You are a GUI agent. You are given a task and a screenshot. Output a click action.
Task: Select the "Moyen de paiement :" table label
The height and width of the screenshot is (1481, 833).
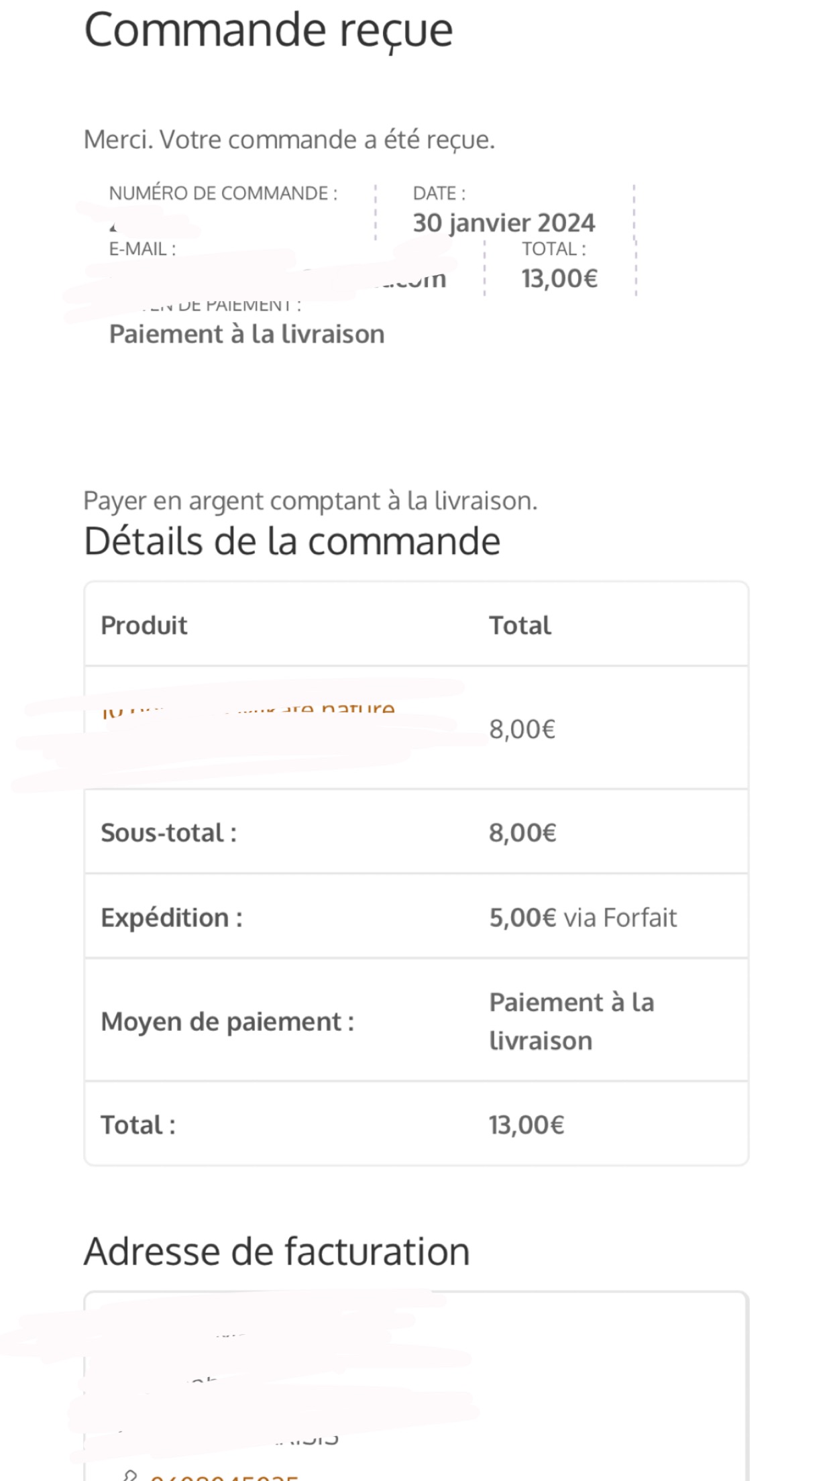(227, 1022)
